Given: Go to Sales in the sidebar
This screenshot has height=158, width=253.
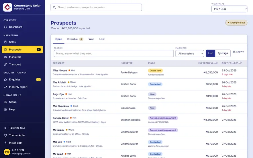Looking at the screenshot, I should click(x=22, y=42).
